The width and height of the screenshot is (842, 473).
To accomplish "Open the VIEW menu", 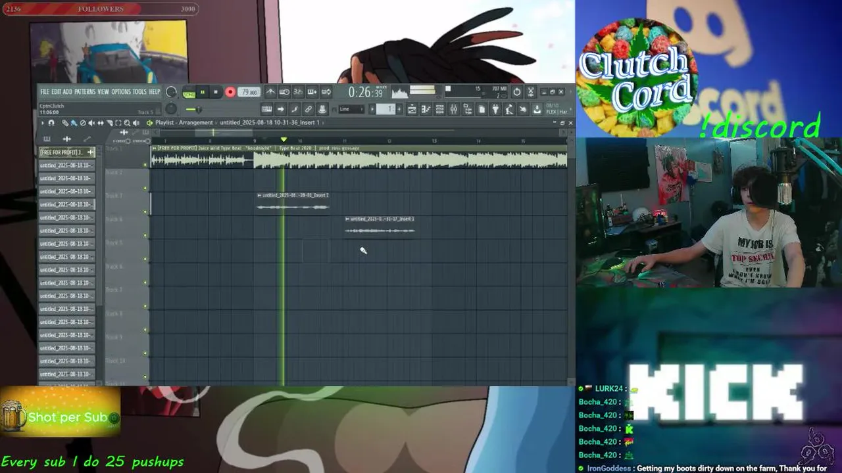I will tap(103, 91).
